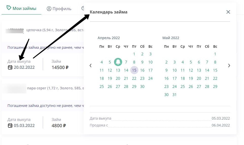Click calendar icon beside date 20.02.2022

pos(10,67)
